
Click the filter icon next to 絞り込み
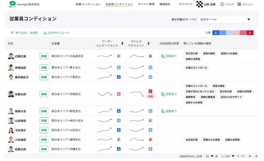click(x=12, y=33)
